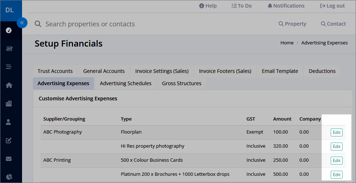Screen dimensions: 356x183
Task: Edit the Hi Res property photography row
Action: [x=336, y=147]
